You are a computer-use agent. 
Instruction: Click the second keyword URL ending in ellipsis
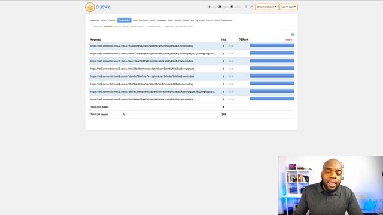click(153, 53)
